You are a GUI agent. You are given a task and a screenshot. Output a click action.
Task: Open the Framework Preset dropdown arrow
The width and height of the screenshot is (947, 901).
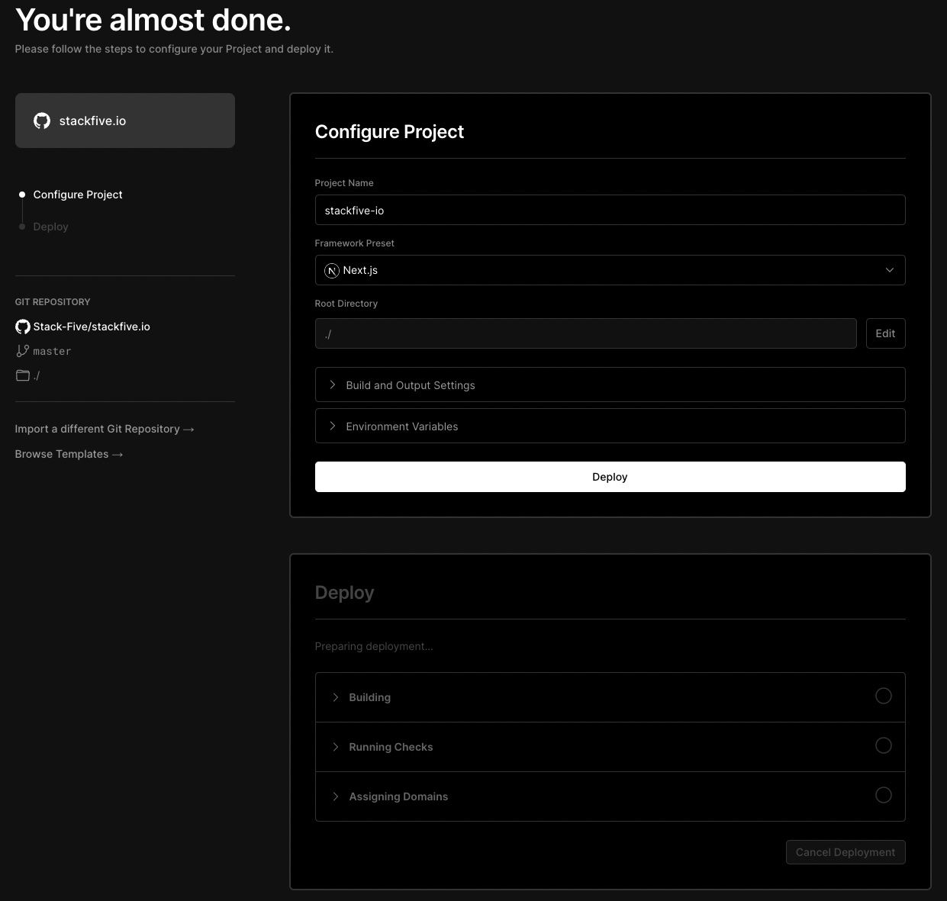pyautogui.click(x=889, y=270)
